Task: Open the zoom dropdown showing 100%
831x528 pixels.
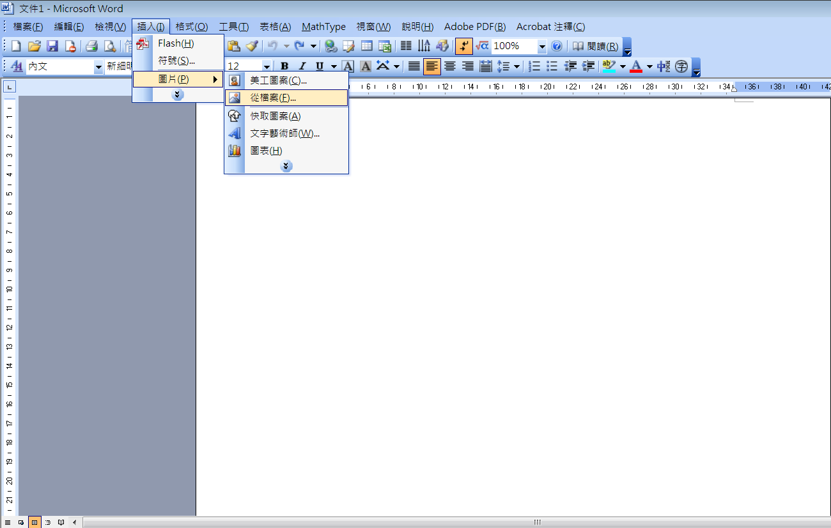Action: (542, 46)
